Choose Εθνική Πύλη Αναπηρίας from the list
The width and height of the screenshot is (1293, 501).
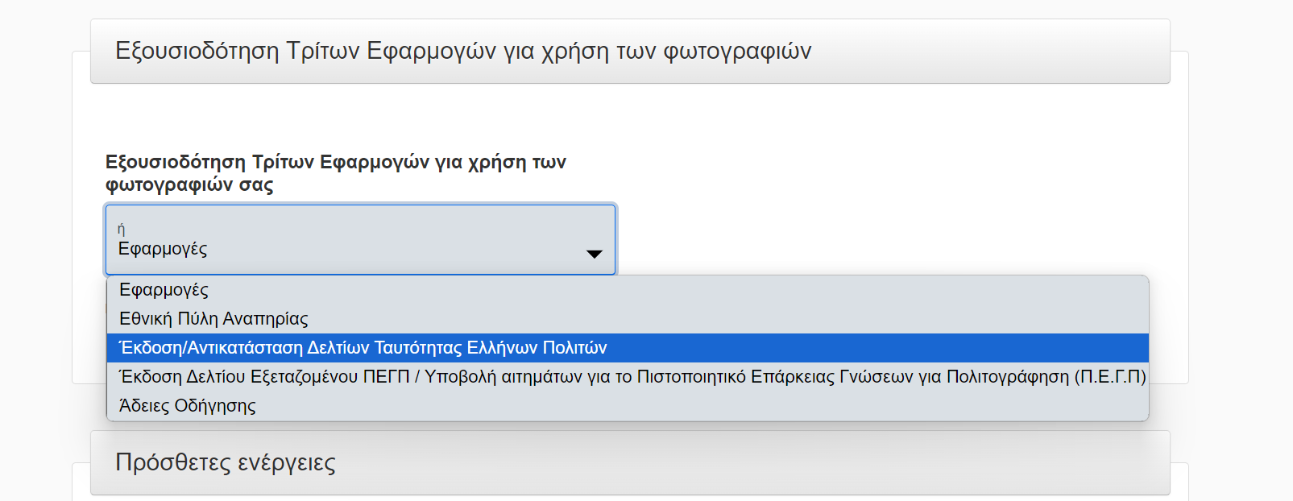628,319
